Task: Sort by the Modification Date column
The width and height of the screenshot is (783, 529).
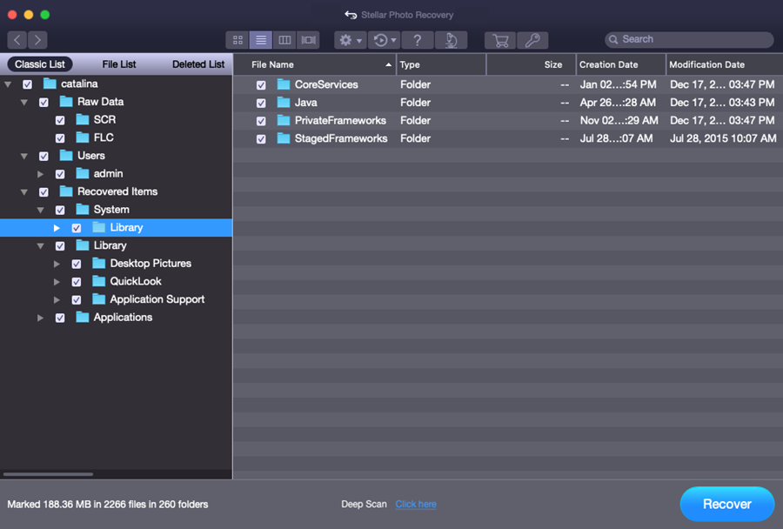Action: tap(725, 64)
